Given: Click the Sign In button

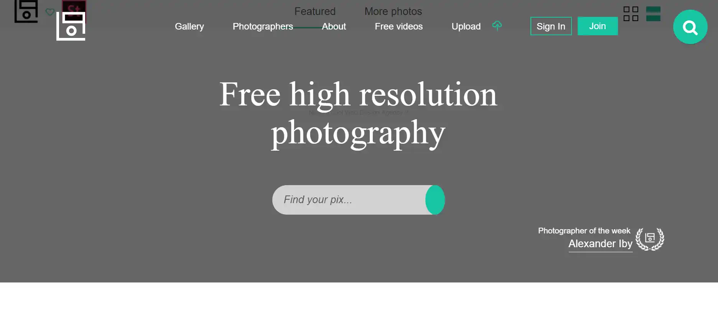Looking at the screenshot, I should pos(551,26).
